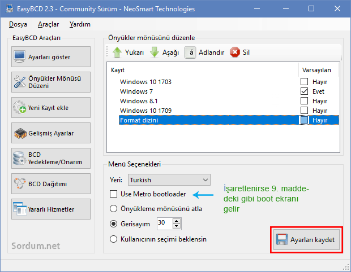Click the Ayarları kaydet button

[x=307, y=240]
